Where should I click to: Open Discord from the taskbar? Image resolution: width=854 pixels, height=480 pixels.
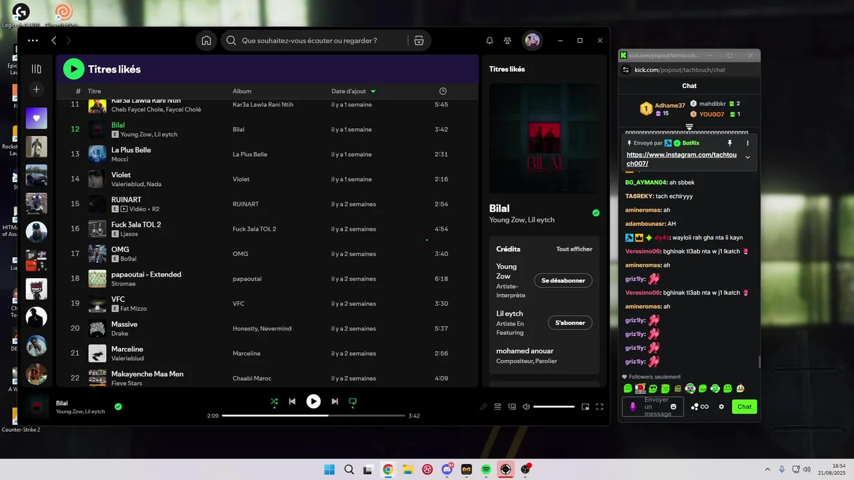[x=447, y=469]
